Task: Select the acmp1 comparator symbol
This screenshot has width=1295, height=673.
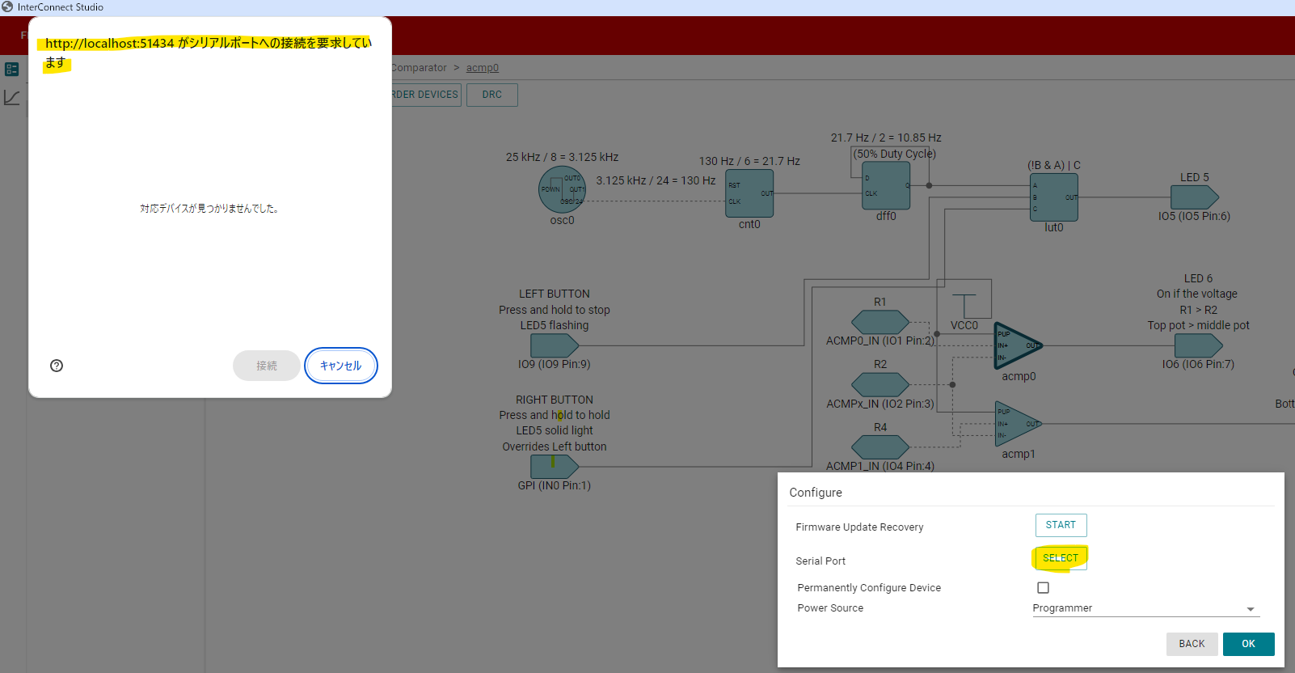Action: pyautogui.click(x=1018, y=423)
